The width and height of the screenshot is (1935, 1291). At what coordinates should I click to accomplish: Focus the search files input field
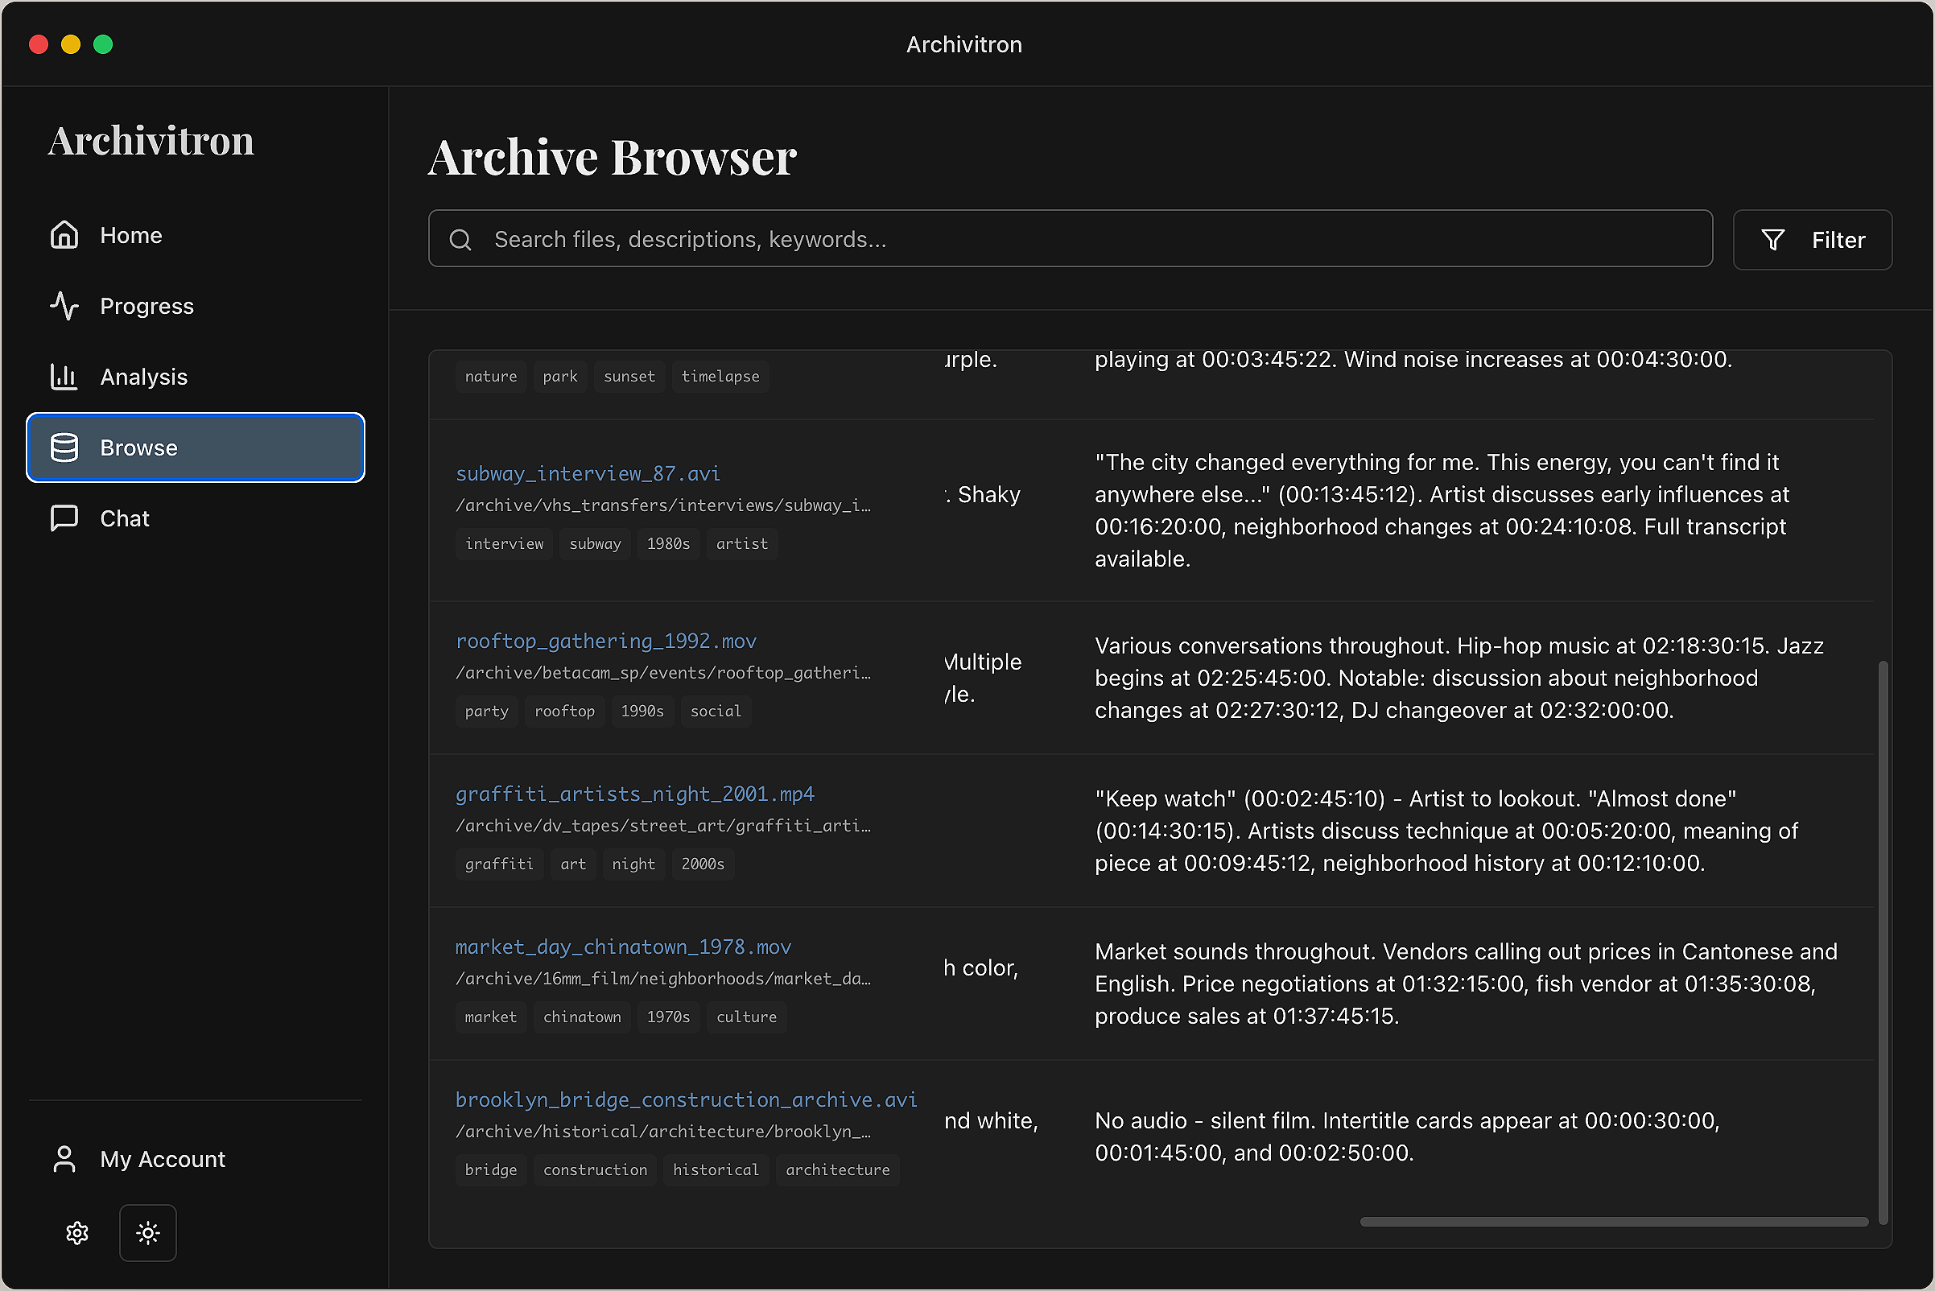click(1071, 240)
